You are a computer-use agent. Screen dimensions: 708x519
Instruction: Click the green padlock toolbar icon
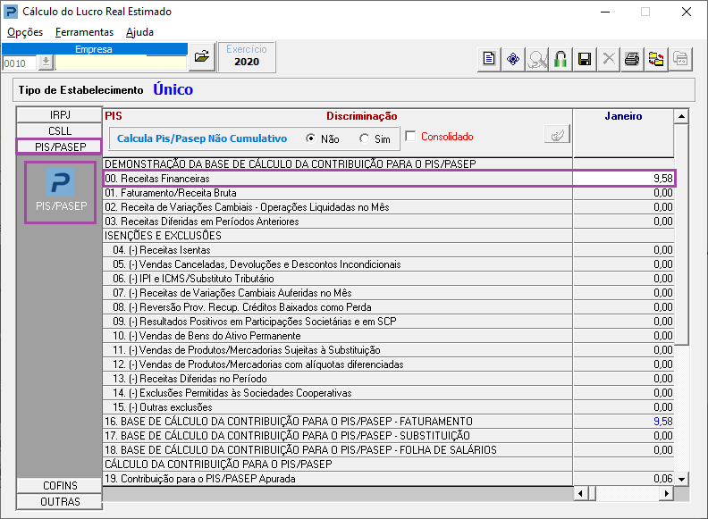pos(560,59)
